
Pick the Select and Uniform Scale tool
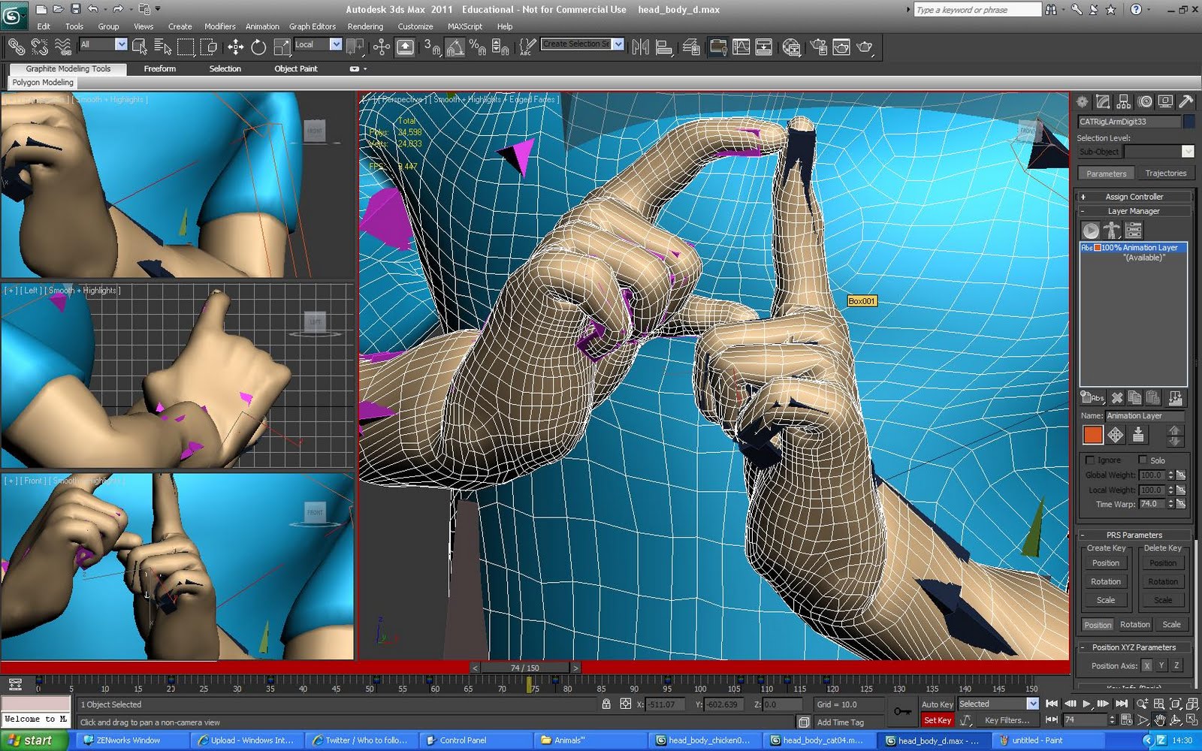tap(282, 47)
